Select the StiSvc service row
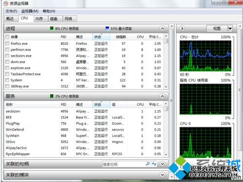 tap(84, 142)
